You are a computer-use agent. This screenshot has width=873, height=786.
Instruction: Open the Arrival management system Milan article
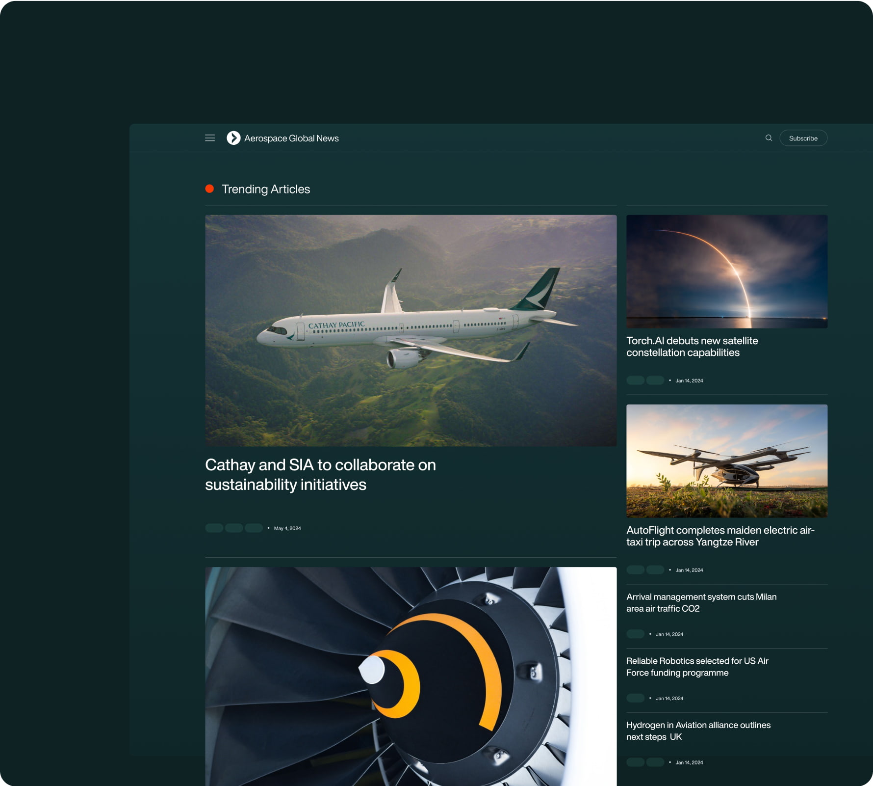coord(701,602)
